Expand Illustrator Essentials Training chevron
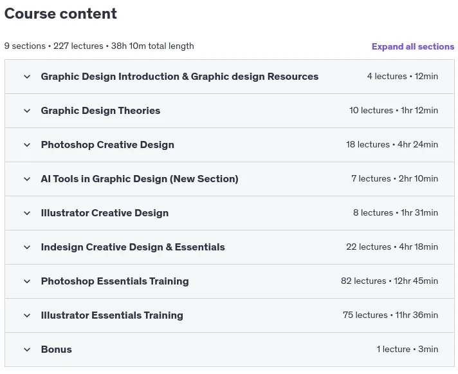This screenshot has width=458, height=374. point(27,315)
